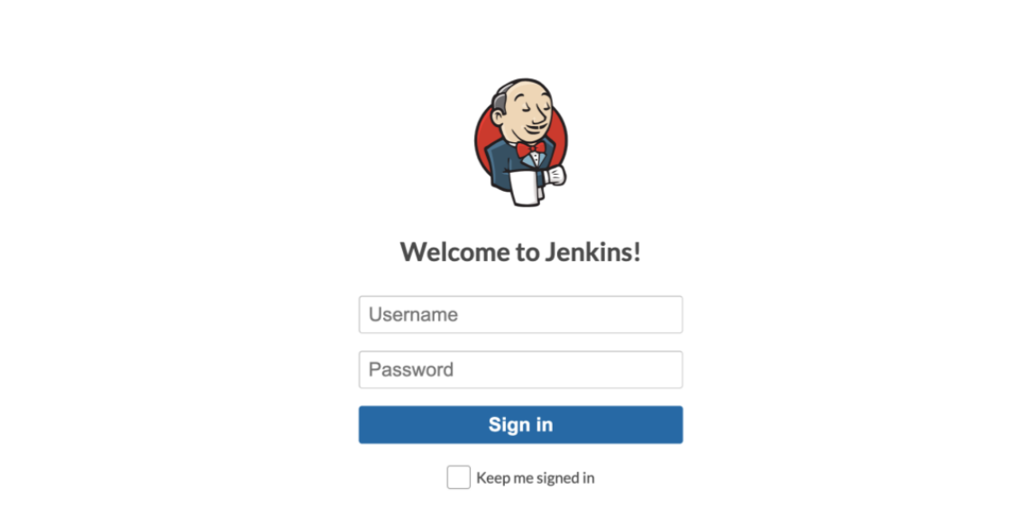The height and width of the screenshot is (508, 1027).
Task: Click the "Welcome to Jenkins!" heading
Action: 520,252
